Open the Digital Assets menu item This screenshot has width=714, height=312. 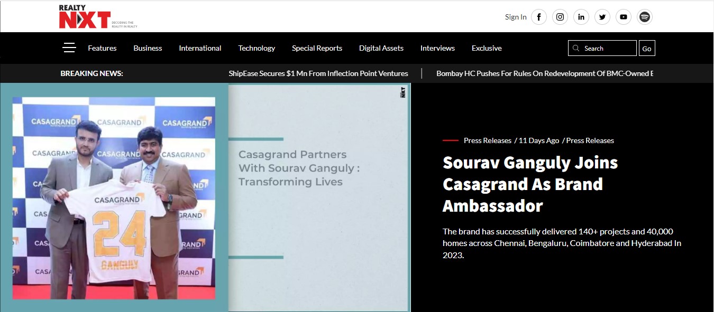click(381, 48)
